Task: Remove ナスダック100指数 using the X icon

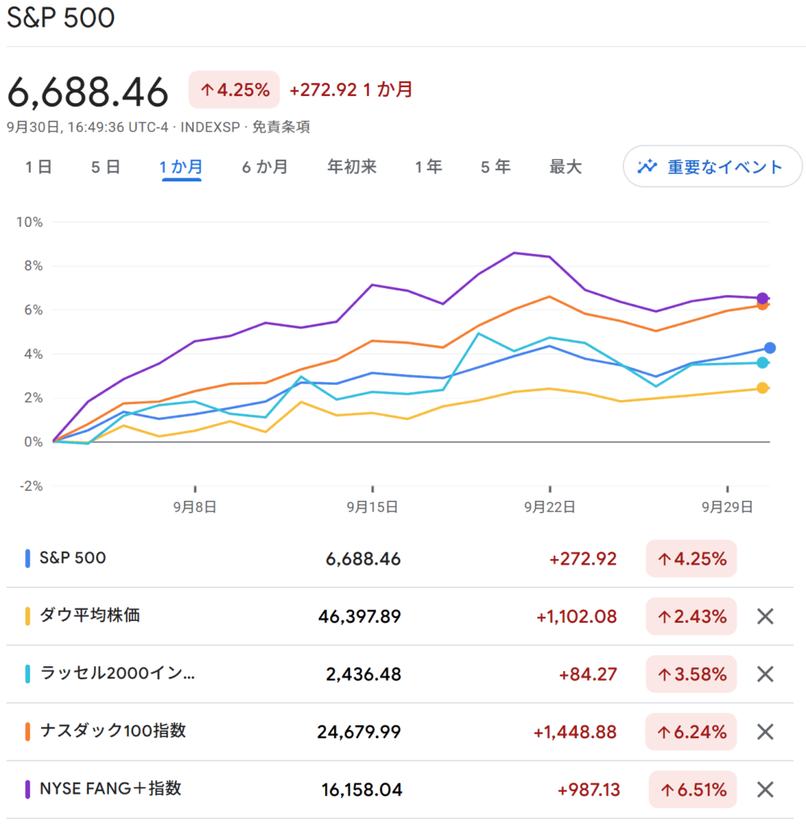Action: 765,732
